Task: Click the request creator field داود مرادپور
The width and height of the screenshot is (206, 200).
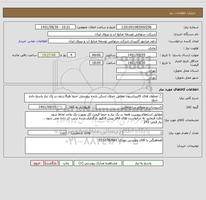Action: 102,41
